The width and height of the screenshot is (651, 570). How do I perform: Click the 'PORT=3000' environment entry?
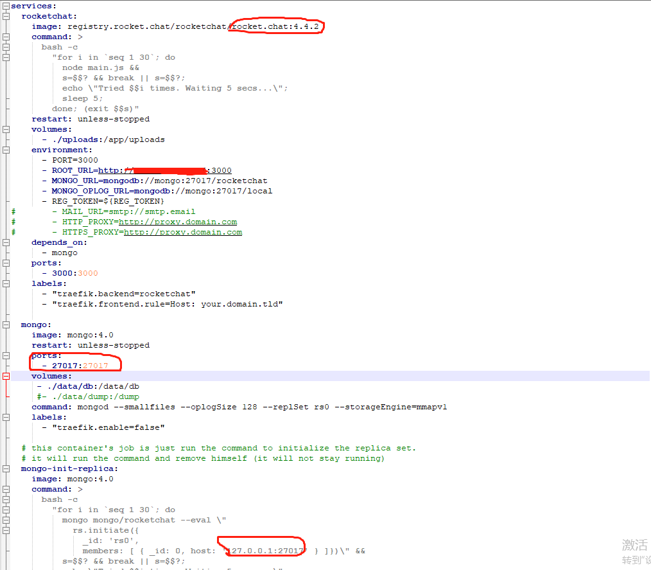pyautogui.click(x=75, y=161)
